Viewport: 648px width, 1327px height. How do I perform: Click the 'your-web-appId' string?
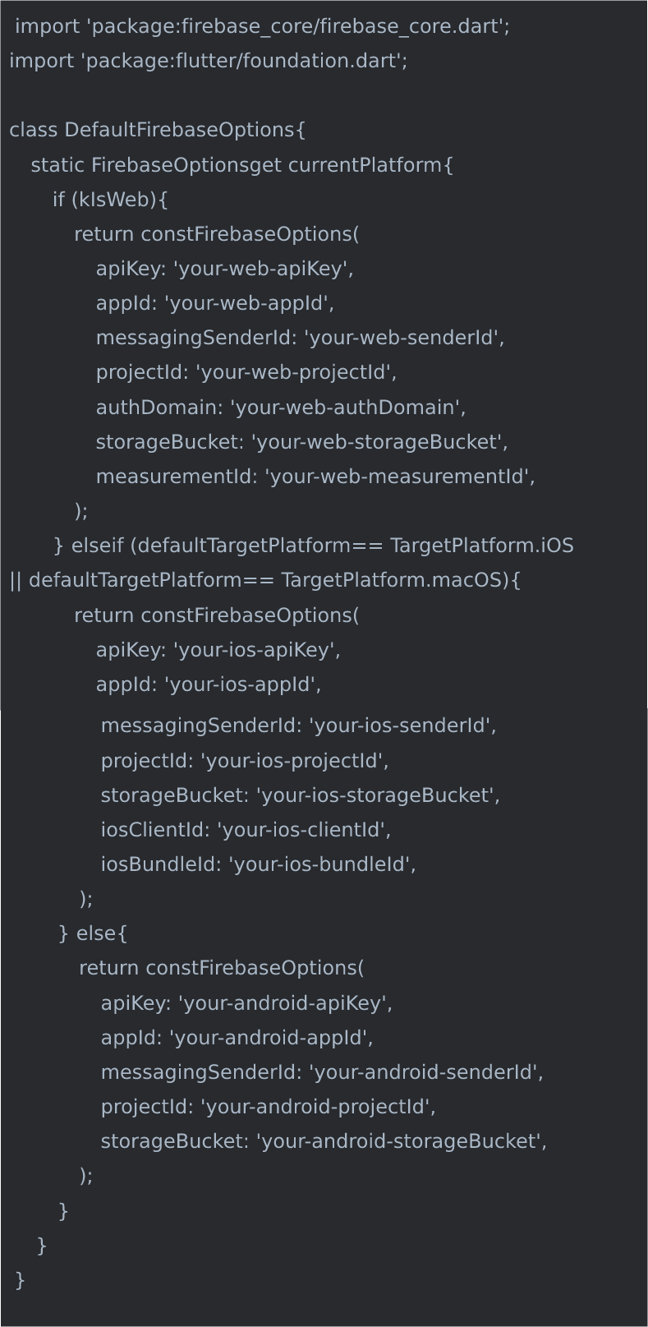[249, 303]
